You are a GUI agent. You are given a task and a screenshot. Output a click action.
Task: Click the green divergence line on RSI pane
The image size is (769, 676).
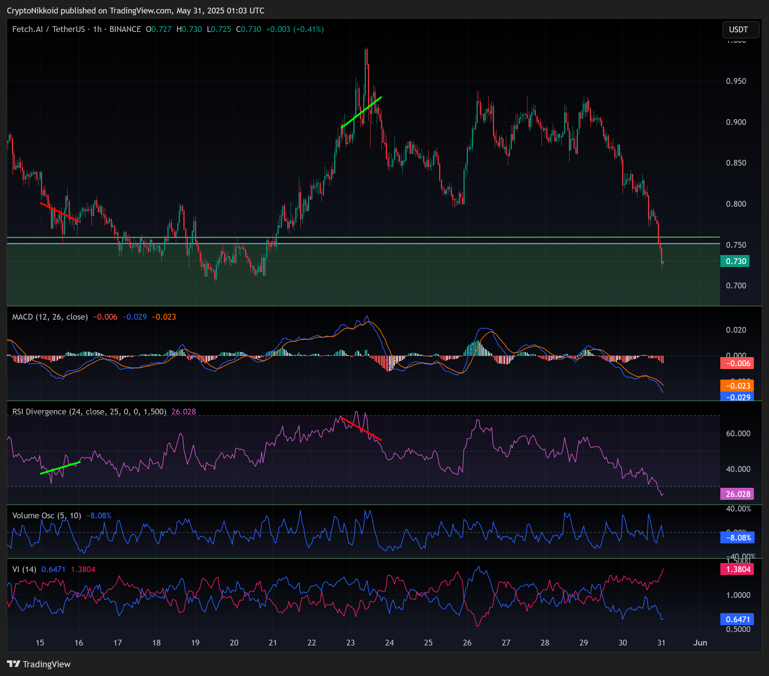[60, 467]
